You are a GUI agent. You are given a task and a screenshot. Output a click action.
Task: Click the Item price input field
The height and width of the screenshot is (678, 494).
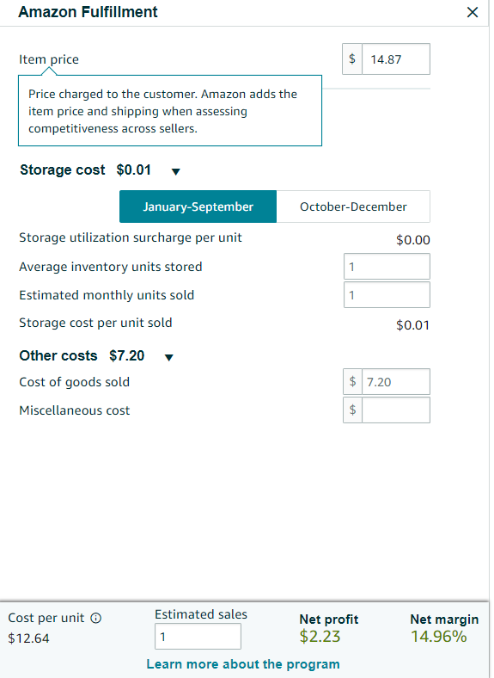pyautogui.click(x=396, y=59)
